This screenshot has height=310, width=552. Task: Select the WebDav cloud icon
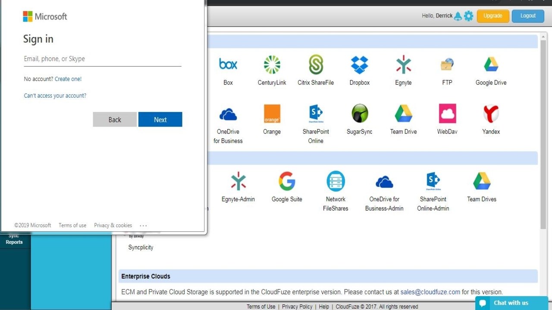click(448, 114)
